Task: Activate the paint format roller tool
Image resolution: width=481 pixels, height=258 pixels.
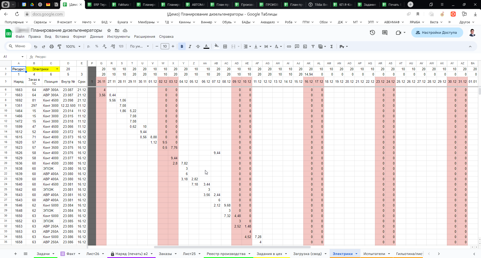Action: coord(60,46)
